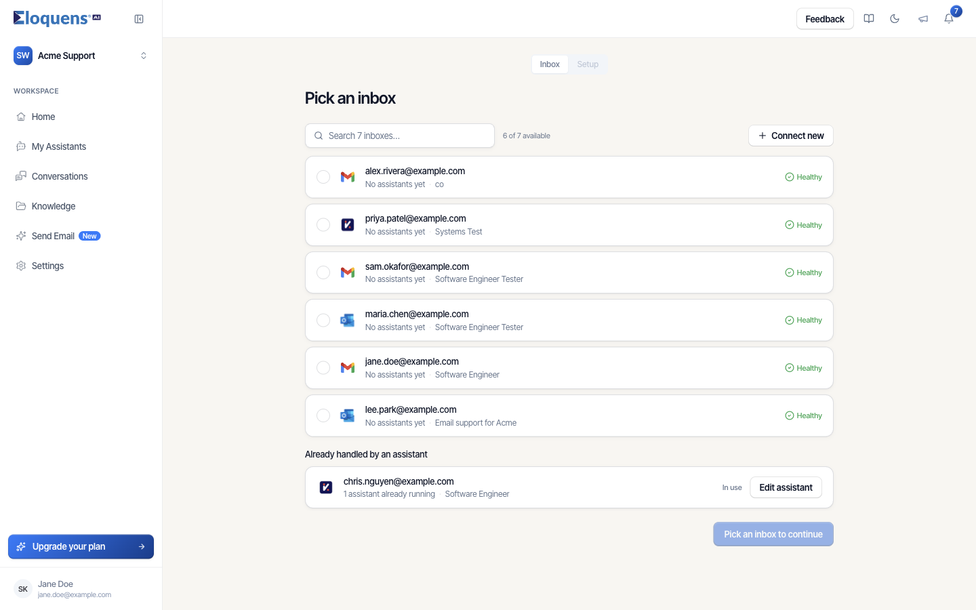976x610 pixels.
Task: Click Edit assistant for chris.nguyen
Action: pyautogui.click(x=786, y=487)
